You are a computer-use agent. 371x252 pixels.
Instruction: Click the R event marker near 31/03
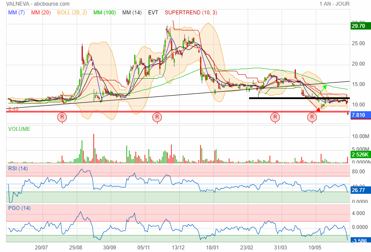275,117
